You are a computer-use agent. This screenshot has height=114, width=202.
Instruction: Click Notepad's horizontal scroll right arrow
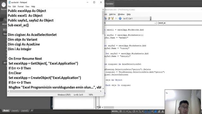(x=101, y=91)
